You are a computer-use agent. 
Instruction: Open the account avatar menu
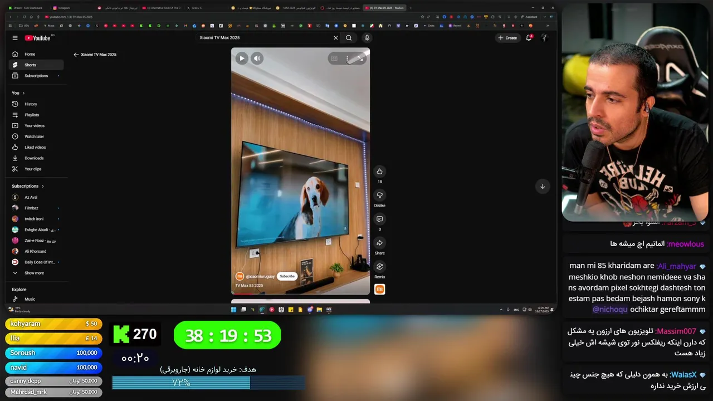coord(544,38)
